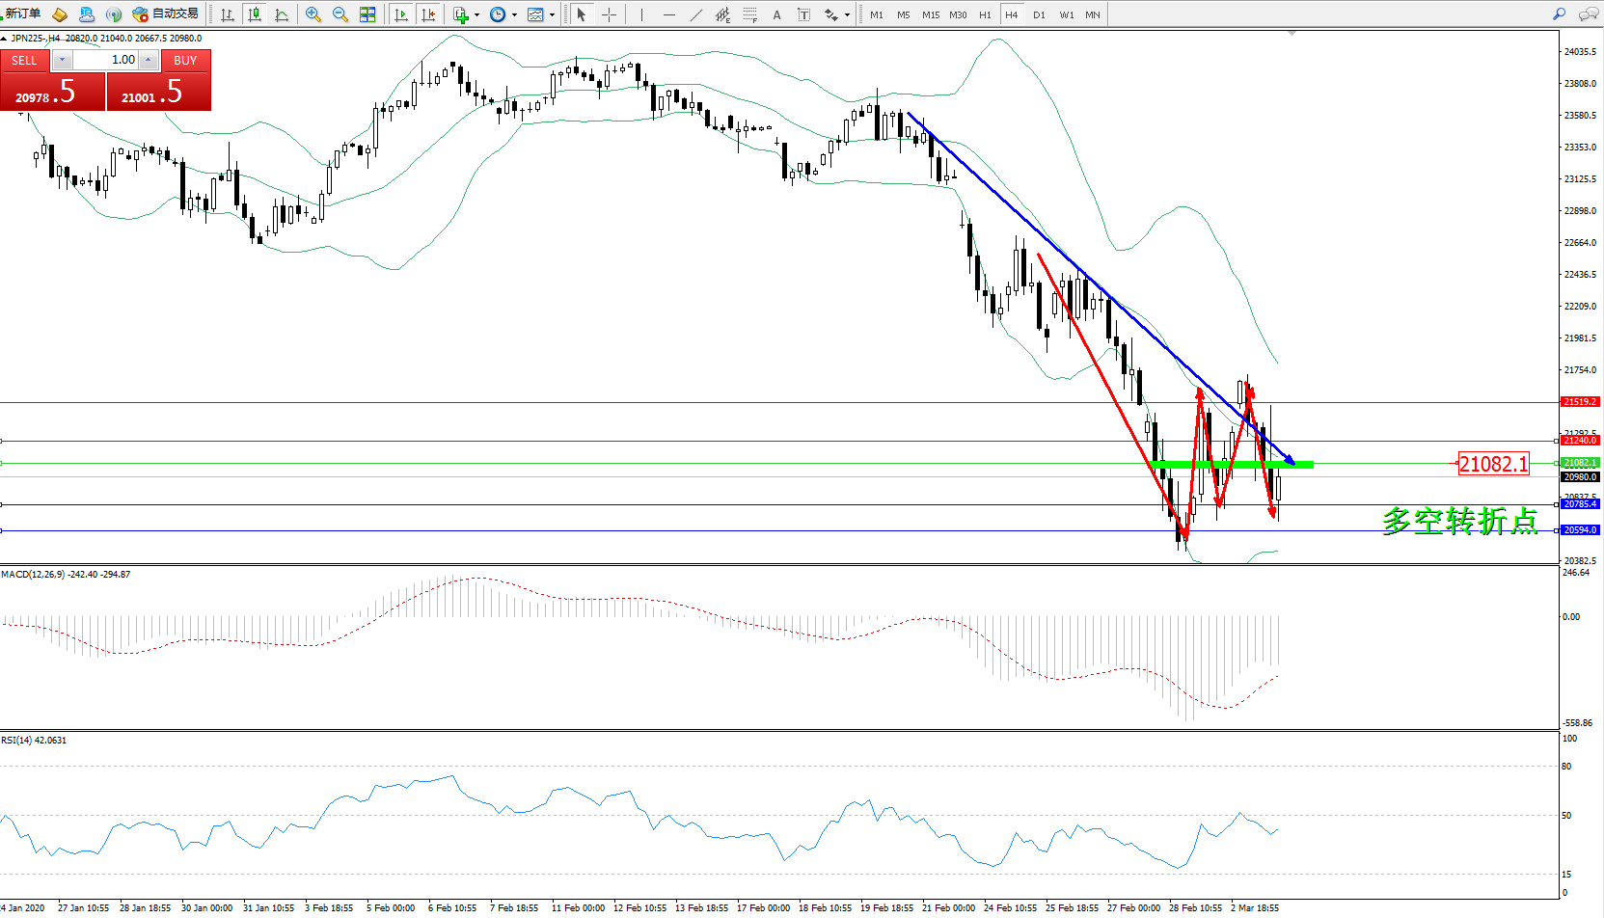
Task: Toggle the 自动交易 auto trading button
Action: point(166,14)
